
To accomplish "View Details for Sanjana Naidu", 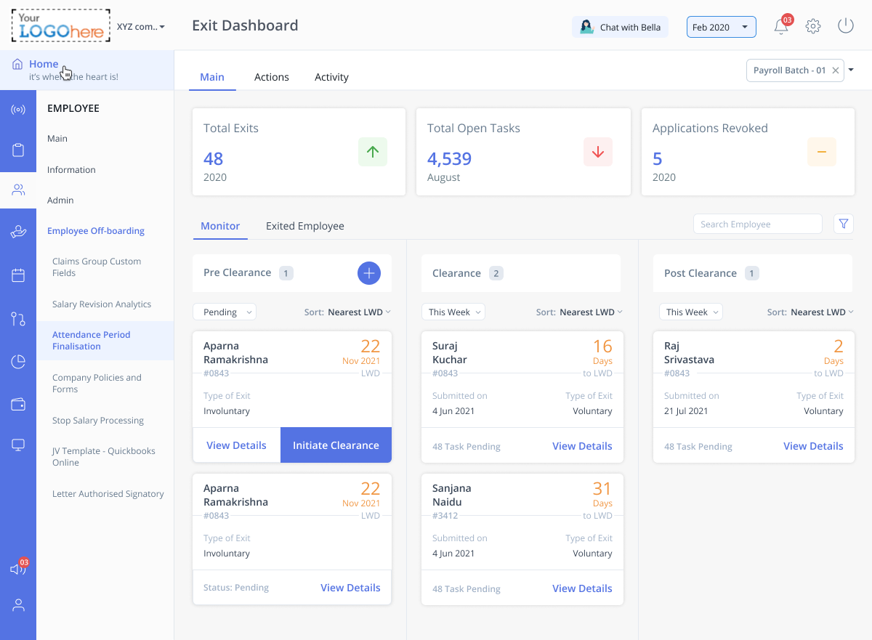I will pyautogui.click(x=582, y=588).
